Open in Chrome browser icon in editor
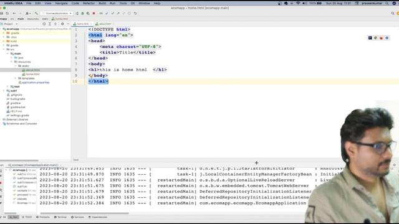Screen dimensions: 399x224 (x=375, y=38)
